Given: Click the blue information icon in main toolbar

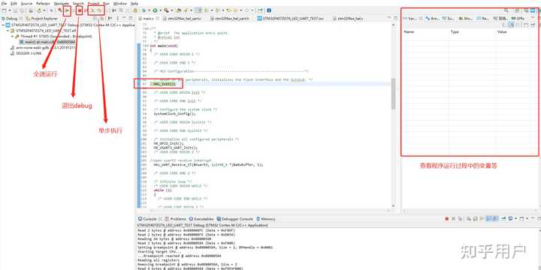Looking at the screenshot, I should coord(269,10).
